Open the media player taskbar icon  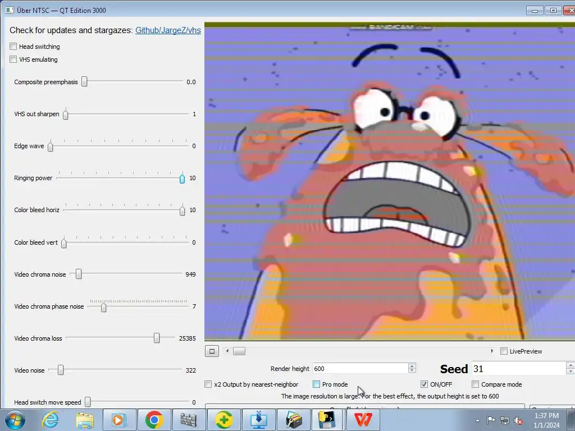click(119, 420)
